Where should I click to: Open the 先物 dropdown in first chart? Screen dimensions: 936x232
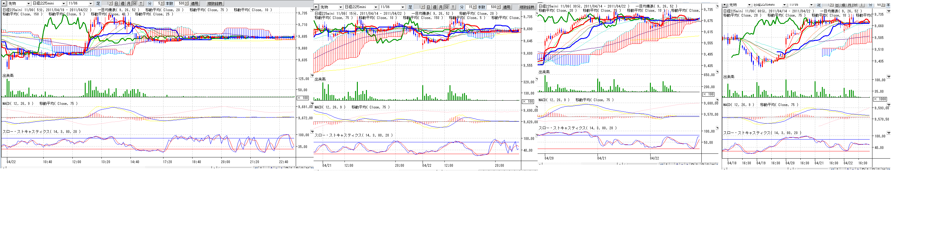coord(28,4)
